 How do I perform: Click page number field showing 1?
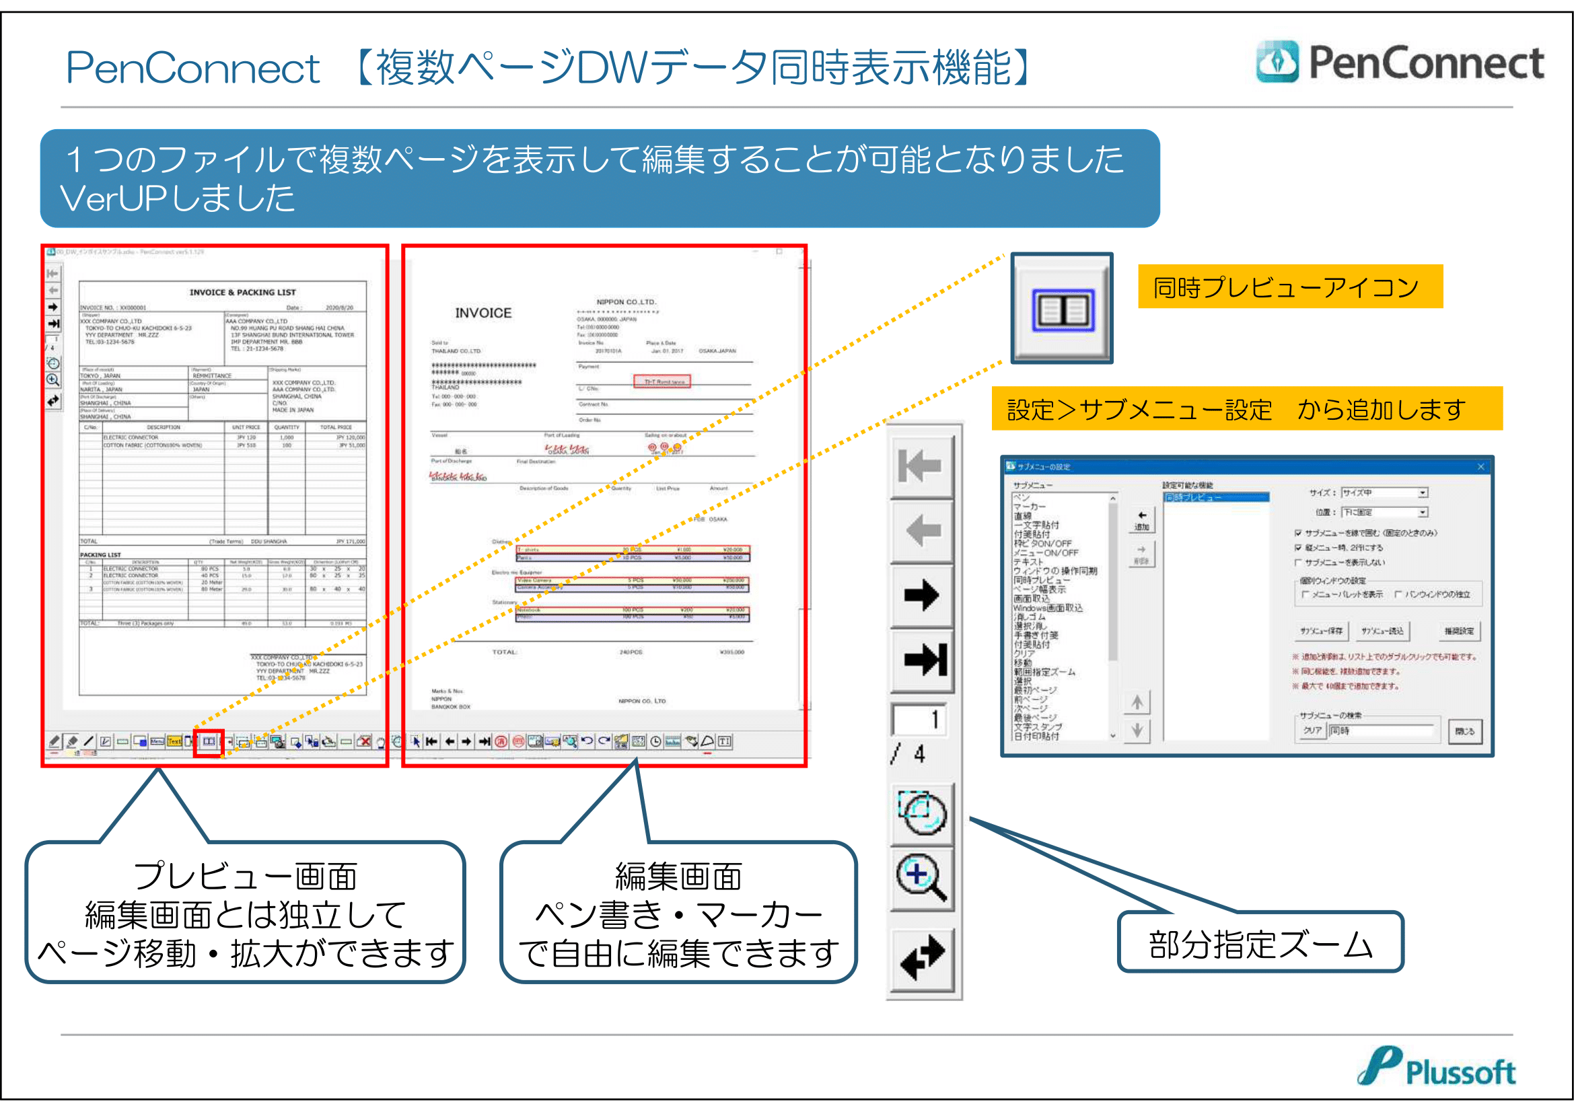(x=919, y=719)
